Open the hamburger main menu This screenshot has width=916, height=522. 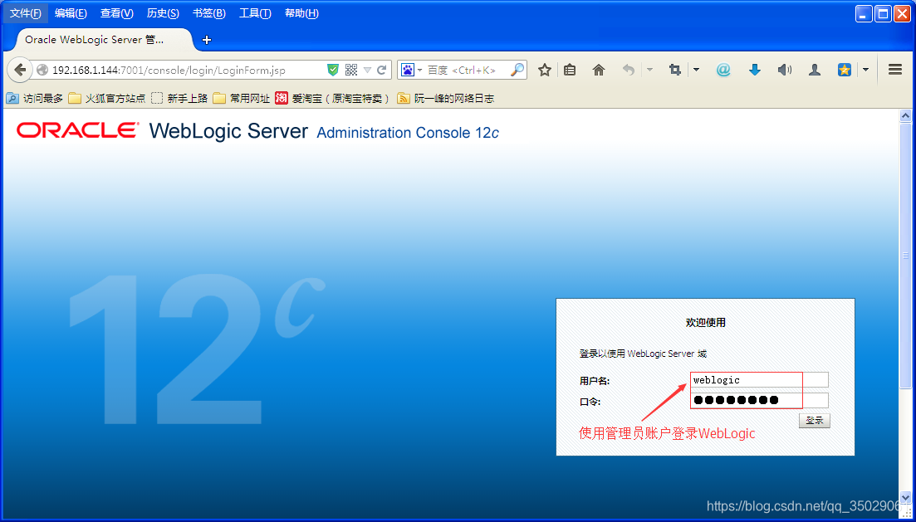pyautogui.click(x=895, y=70)
